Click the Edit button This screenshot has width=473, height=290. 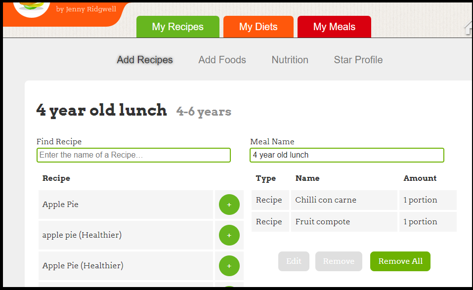point(293,261)
